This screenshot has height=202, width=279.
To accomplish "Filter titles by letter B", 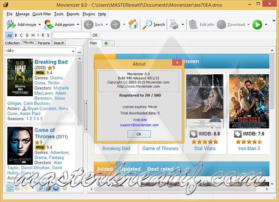I will [x=16, y=36].
